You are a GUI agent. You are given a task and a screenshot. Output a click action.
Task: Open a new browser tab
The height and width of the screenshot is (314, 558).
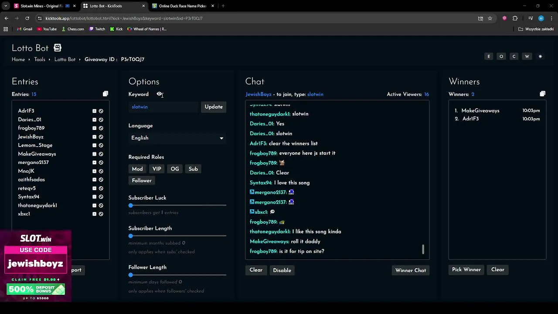click(x=223, y=6)
